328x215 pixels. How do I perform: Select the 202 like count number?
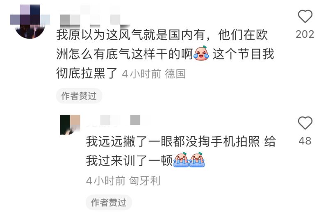[x=305, y=34]
